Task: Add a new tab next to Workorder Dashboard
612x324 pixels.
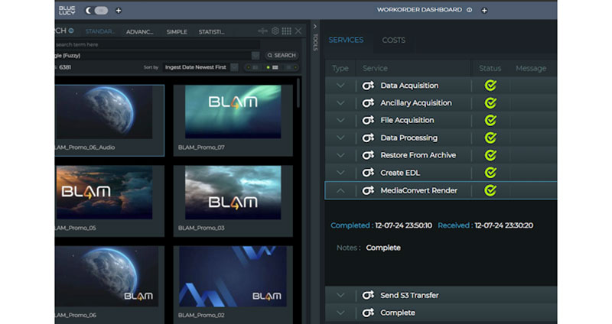Action: pyautogui.click(x=484, y=11)
